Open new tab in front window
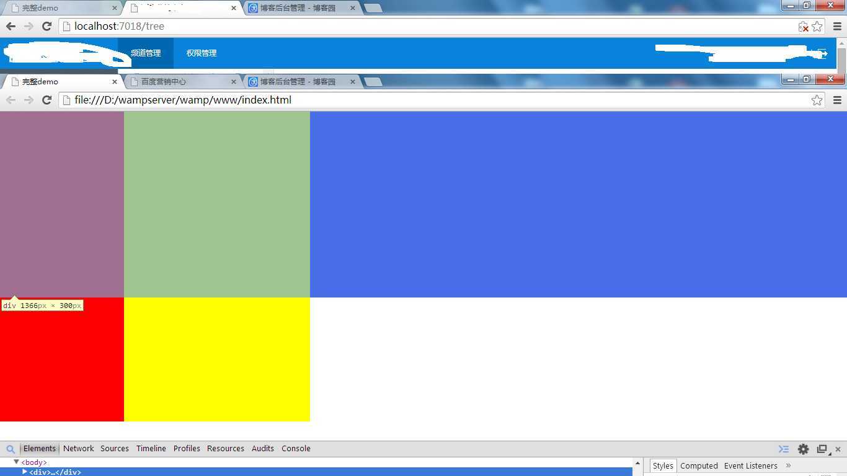The height and width of the screenshot is (476, 847). pos(373,82)
